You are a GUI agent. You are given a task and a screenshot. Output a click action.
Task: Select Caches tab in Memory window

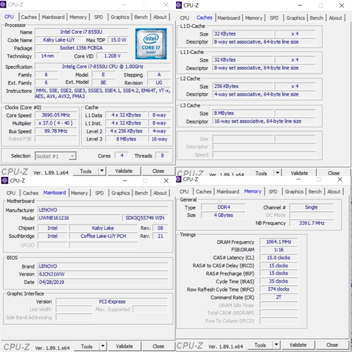[204, 192]
